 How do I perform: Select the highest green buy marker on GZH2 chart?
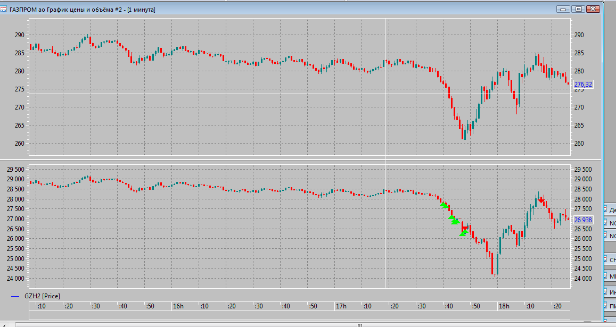[443, 205]
